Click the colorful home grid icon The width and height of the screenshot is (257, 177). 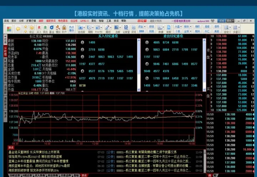tap(9, 29)
